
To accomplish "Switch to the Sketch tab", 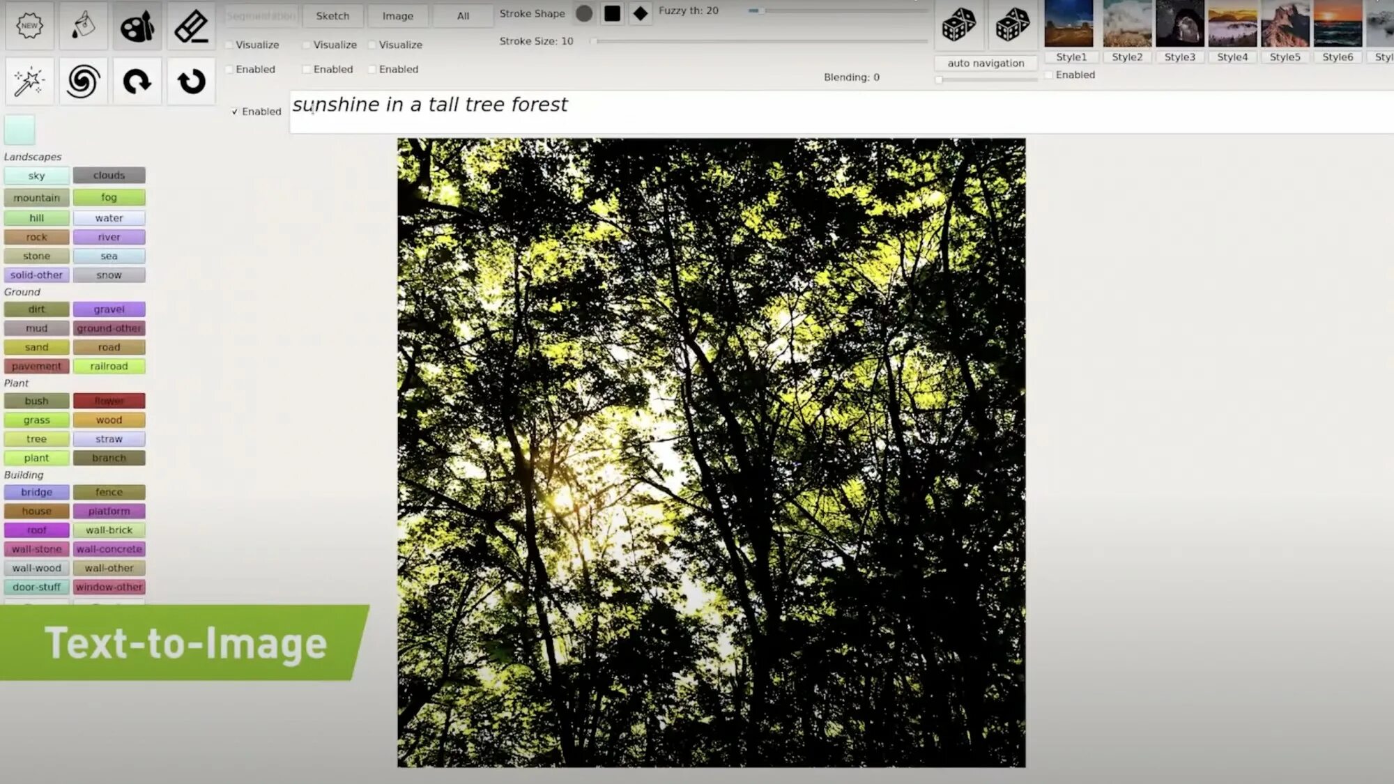I will click(x=331, y=15).
